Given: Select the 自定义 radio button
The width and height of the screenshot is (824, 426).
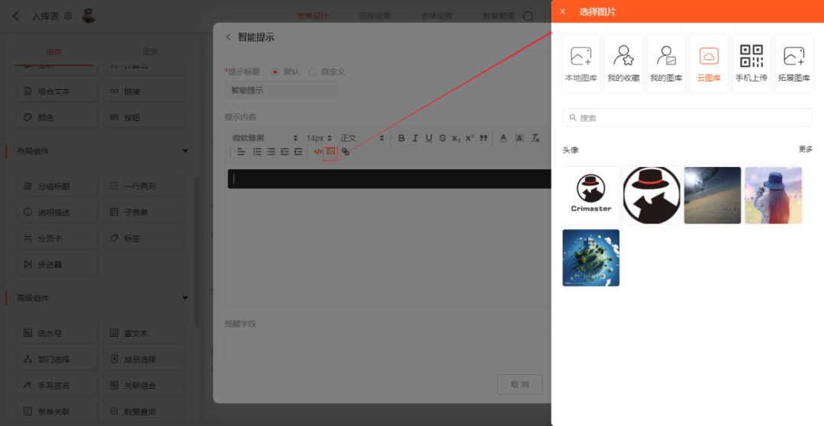Looking at the screenshot, I should [313, 72].
